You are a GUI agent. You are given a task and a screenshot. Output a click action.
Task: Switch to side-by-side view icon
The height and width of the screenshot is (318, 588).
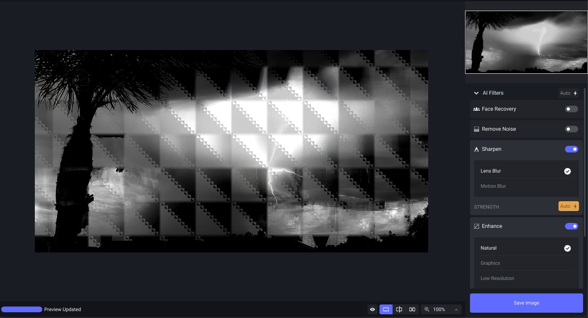click(x=412, y=309)
